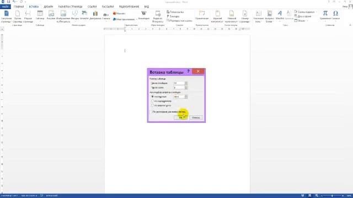The height and width of the screenshot is (198, 353).
Task: Click the Save icon in quick access toolbar
Action: click(x=8, y=2)
